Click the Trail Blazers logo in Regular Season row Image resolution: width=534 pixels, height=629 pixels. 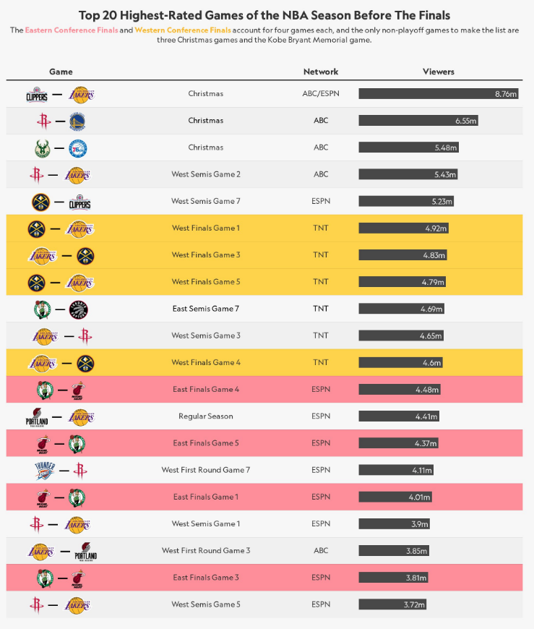click(x=37, y=416)
